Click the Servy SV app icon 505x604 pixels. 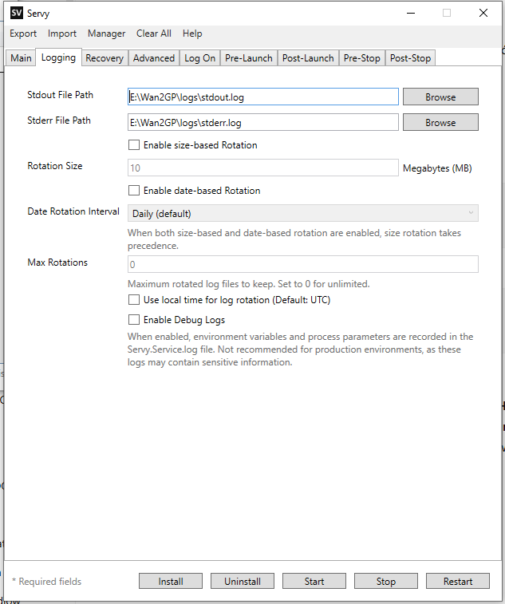point(17,13)
